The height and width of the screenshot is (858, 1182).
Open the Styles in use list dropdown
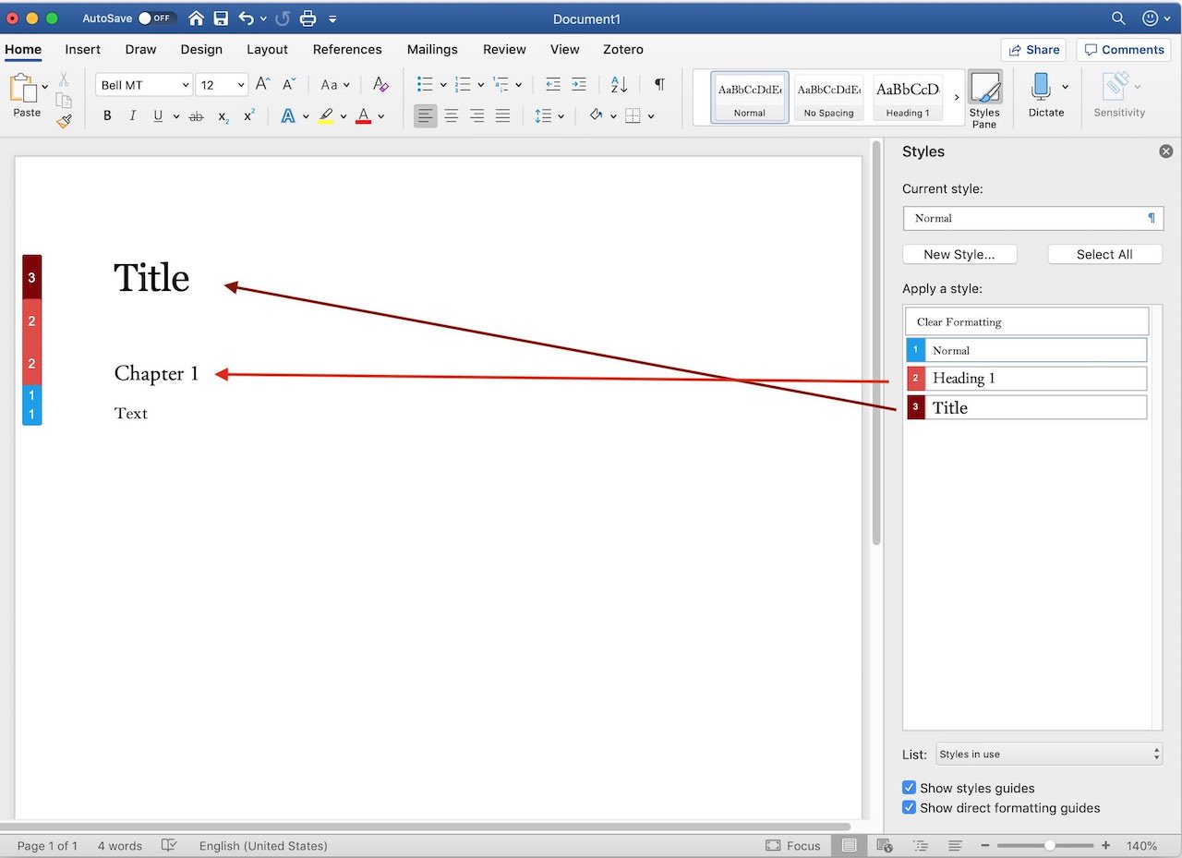coord(1049,754)
